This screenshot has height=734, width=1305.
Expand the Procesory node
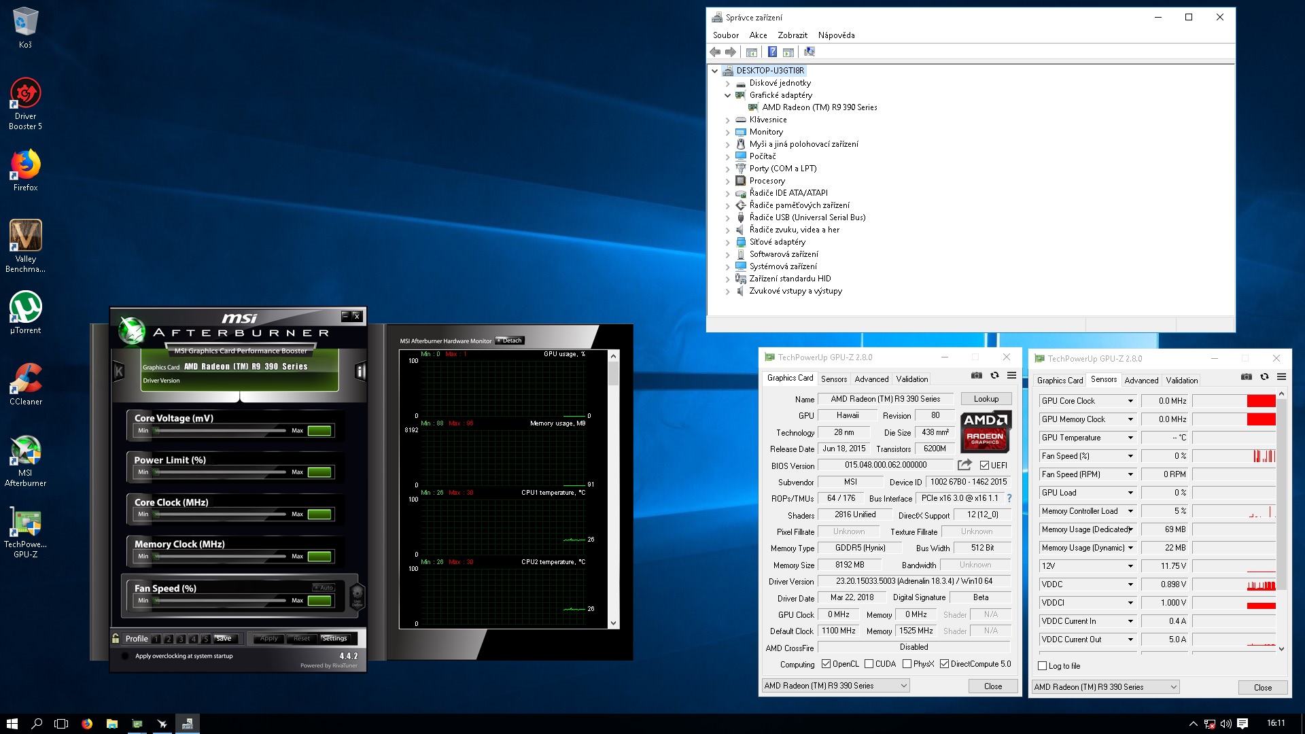click(727, 181)
